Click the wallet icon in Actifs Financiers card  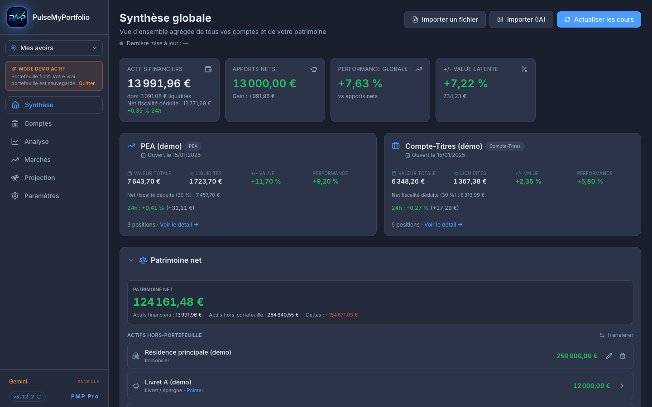tap(208, 69)
